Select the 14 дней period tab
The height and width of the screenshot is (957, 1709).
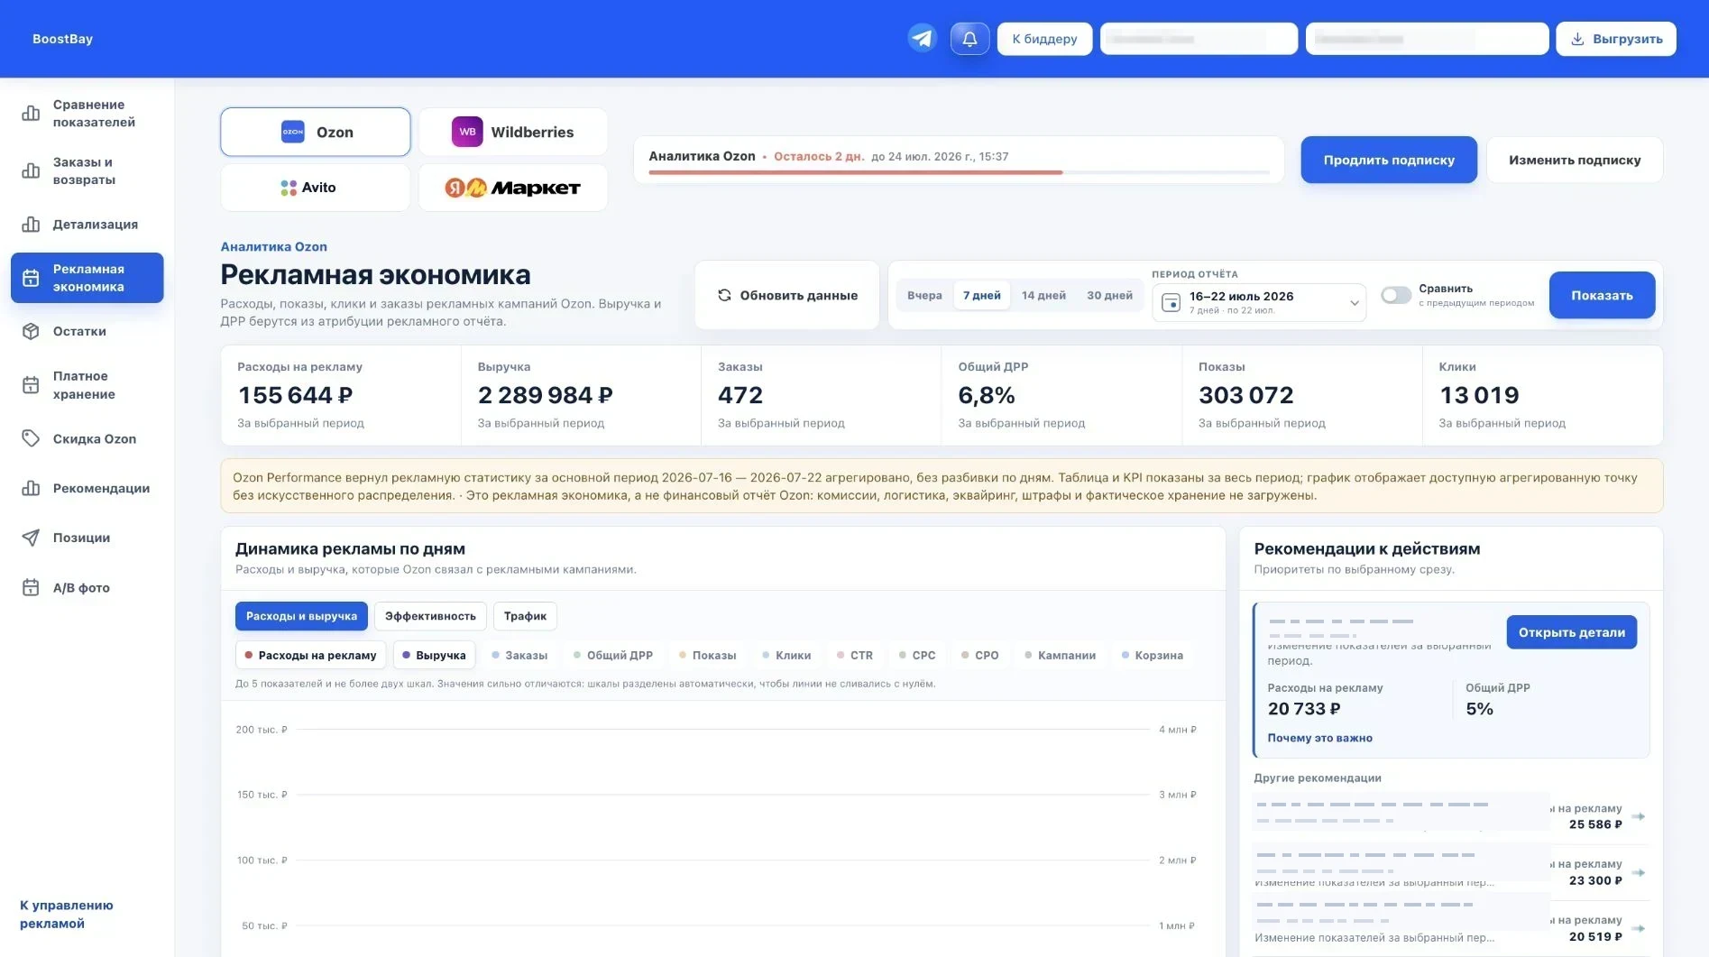click(x=1043, y=295)
